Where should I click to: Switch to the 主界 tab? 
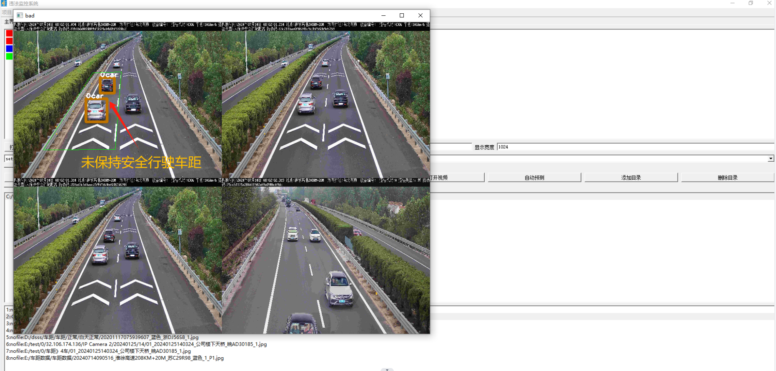9,22
